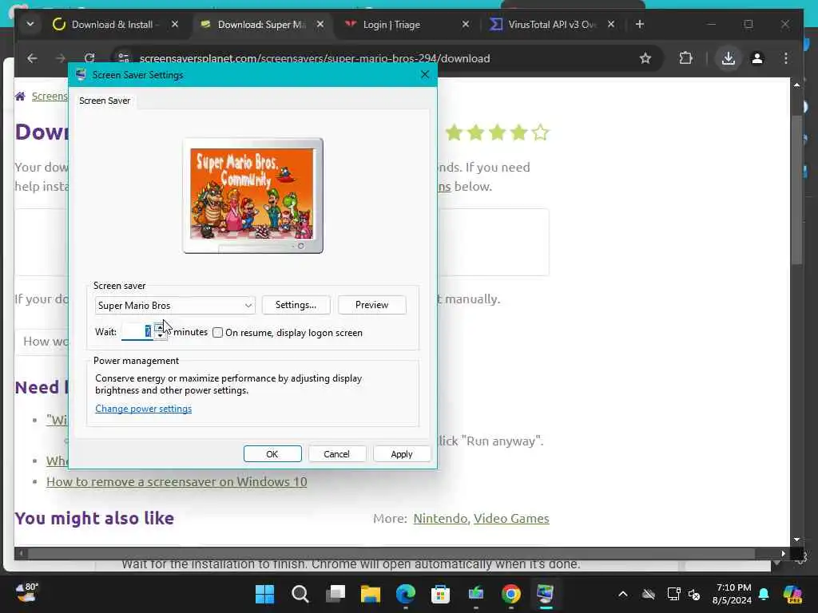View site information icon in address bar
818x613 pixels.
(x=124, y=58)
